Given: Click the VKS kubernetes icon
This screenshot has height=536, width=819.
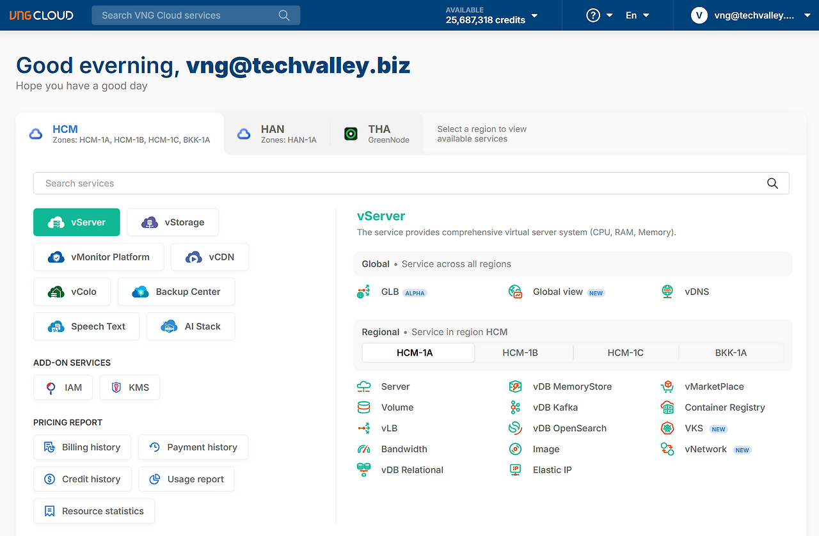Looking at the screenshot, I should pos(667,429).
